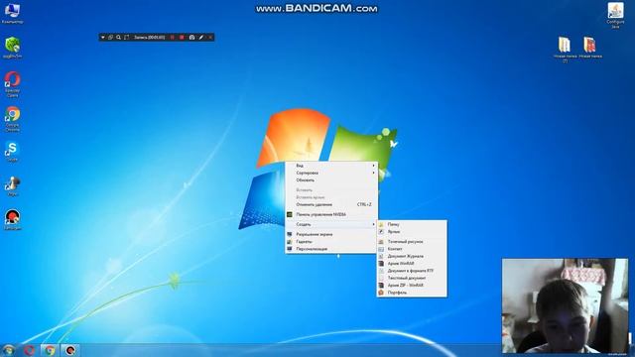Create a new Архив WinRAR
This screenshot has height=357, width=635.
click(x=412, y=264)
